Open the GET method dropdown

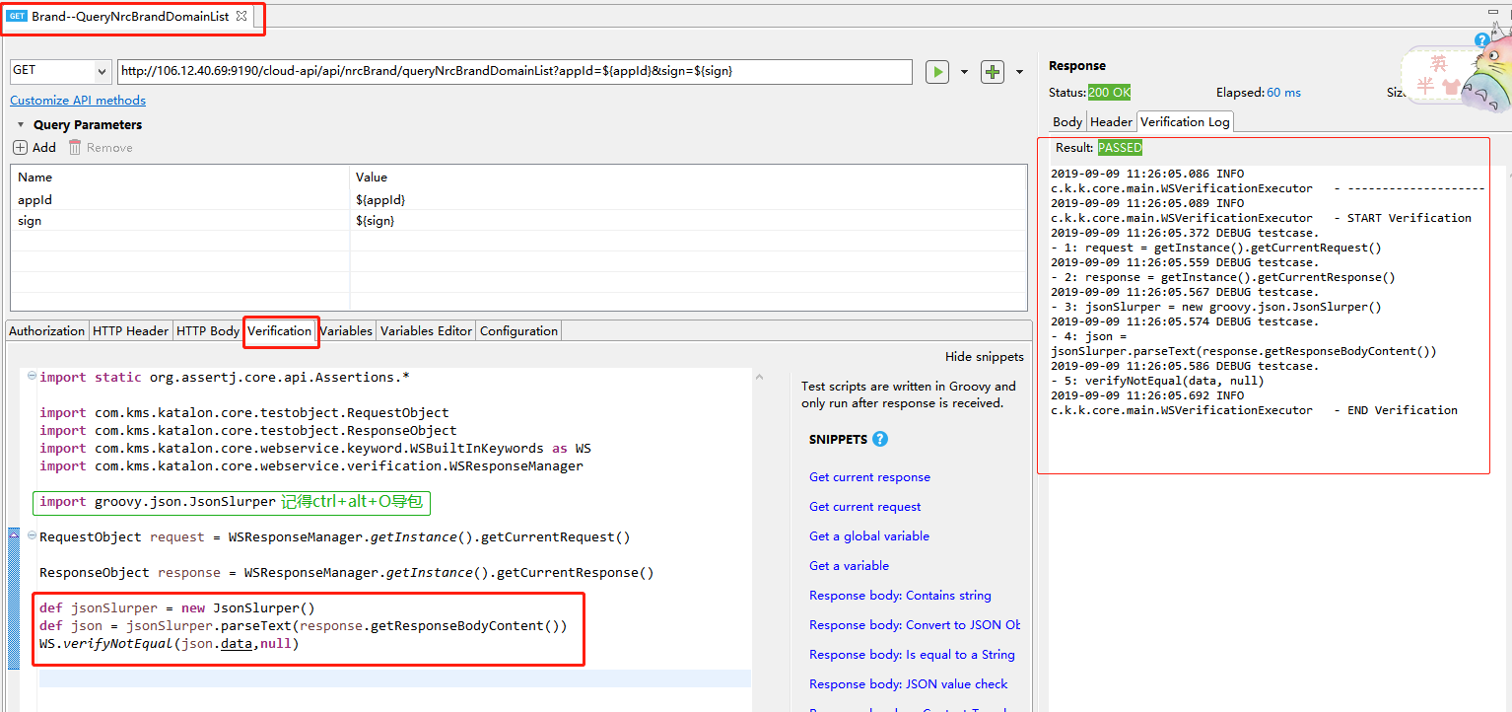(x=103, y=72)
